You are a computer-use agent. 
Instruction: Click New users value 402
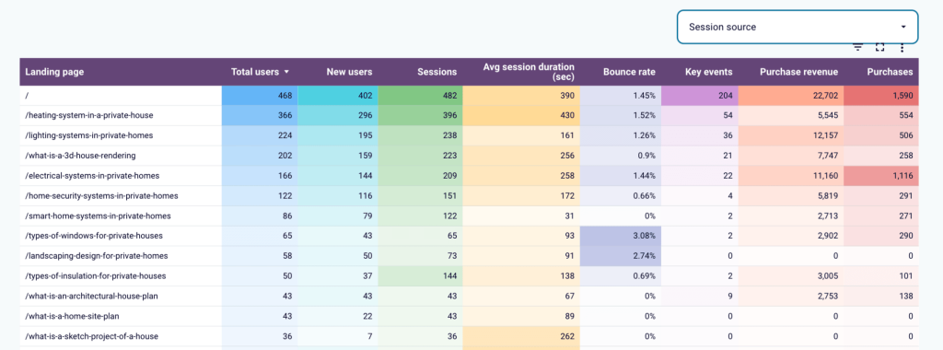coord(365,96)
